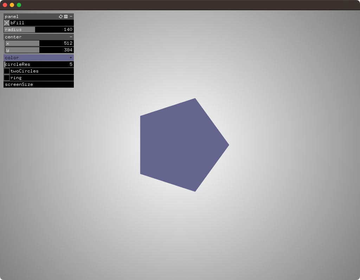The width and height of the screenshot is (360, 280).
Task: Click the green maximize window button
Action: pos(19,5)
